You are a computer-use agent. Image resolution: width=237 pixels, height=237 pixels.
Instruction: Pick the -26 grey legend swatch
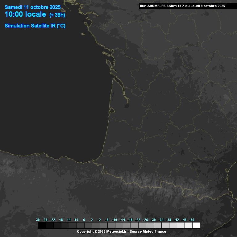[150, 226]
